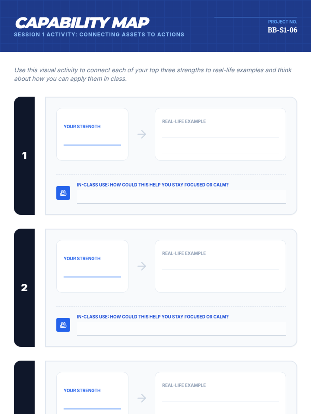Click In-Class Use answer field in section 2
Screen dimensions: 311x414
[x=181, y=329]
